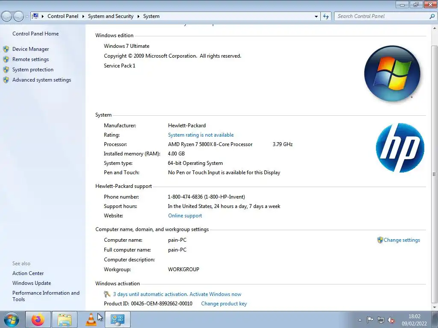This screenshot has width=438, height=328.
Task: Click the shield icon next to System protection
Action: 6,70
